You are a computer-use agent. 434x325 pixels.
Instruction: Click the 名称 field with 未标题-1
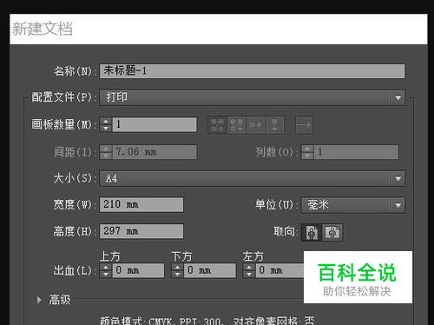[x=252, y=71]
